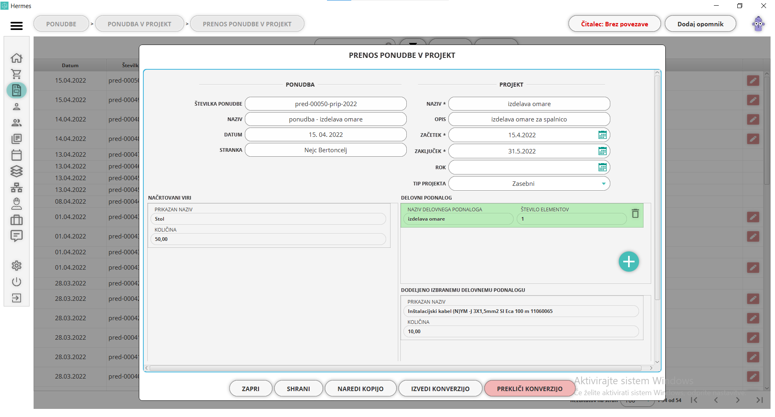The height and width of the screenshot is (417, 775).
Task: Click ŠTEVILO ELEMENTOV field with value 1
Action: pos(572,219)
